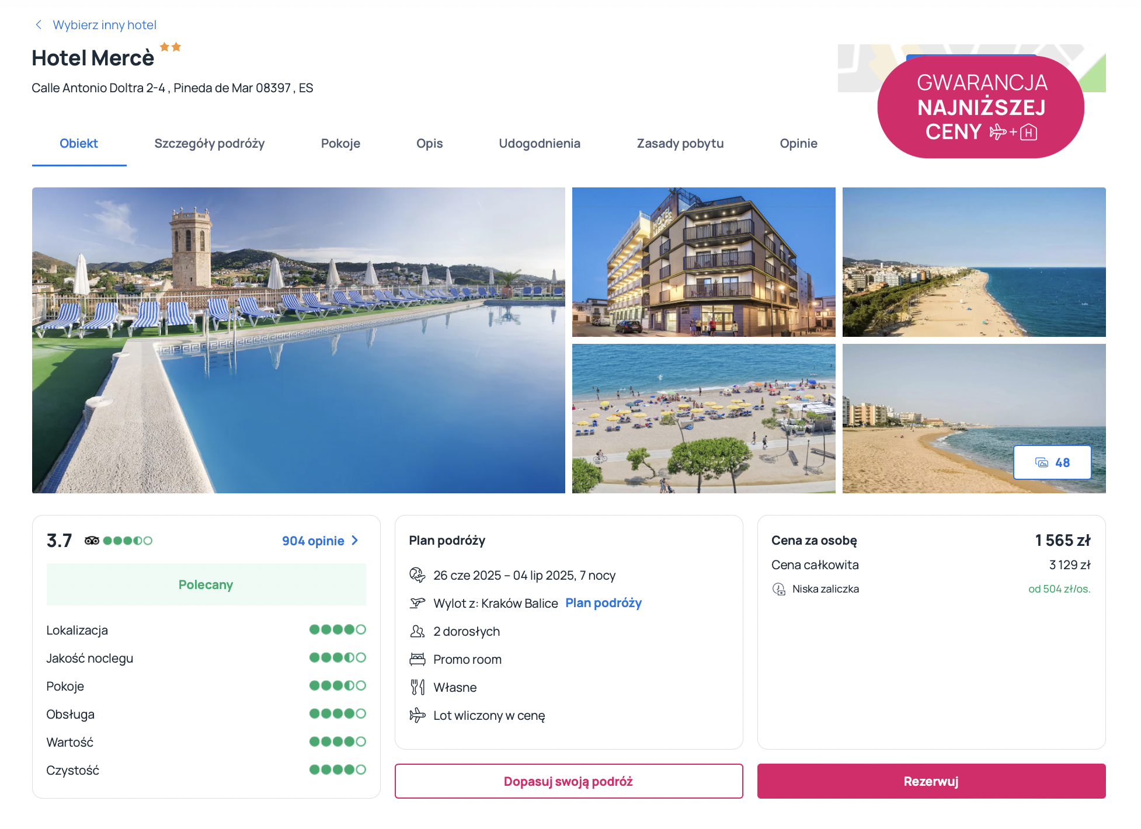
Task: Click the calendar icon beside travel dates
Action: click(x=418, y=575)
